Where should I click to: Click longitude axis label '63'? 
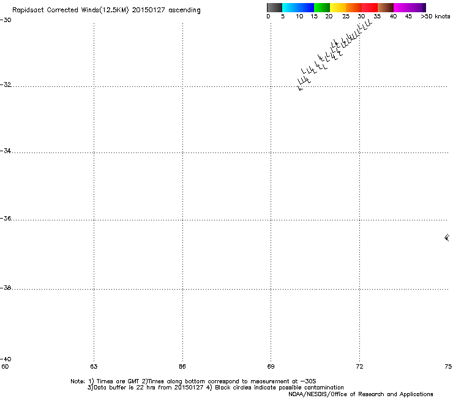[94, 367]
